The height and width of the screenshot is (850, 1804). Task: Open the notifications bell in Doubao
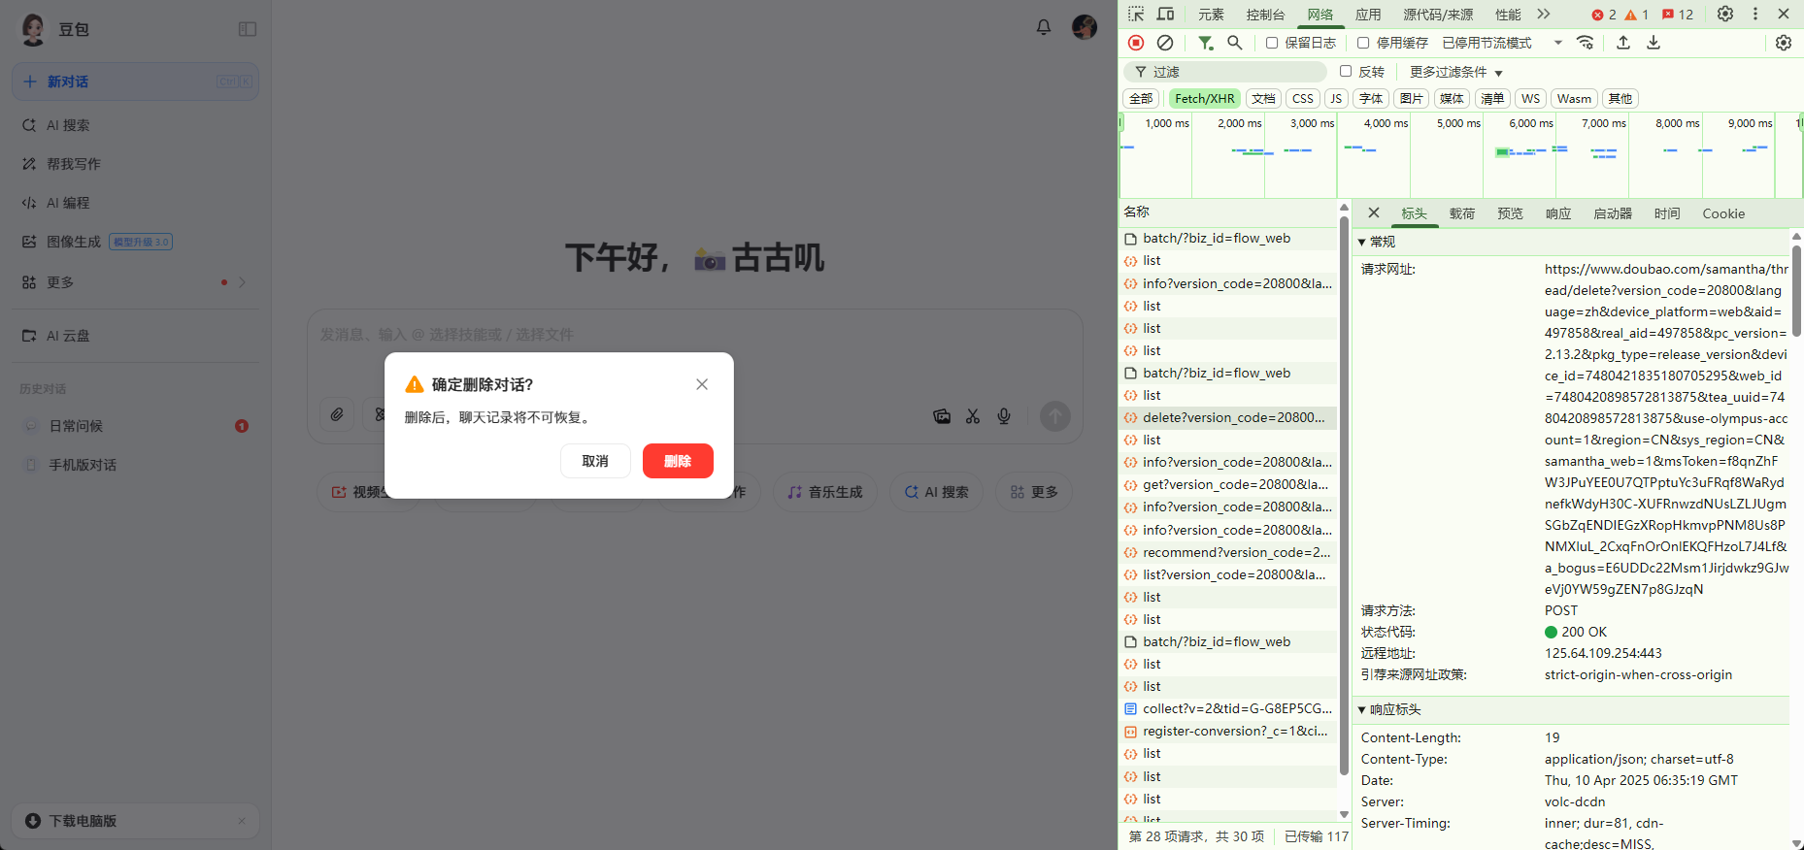(x=1044, y=27)
